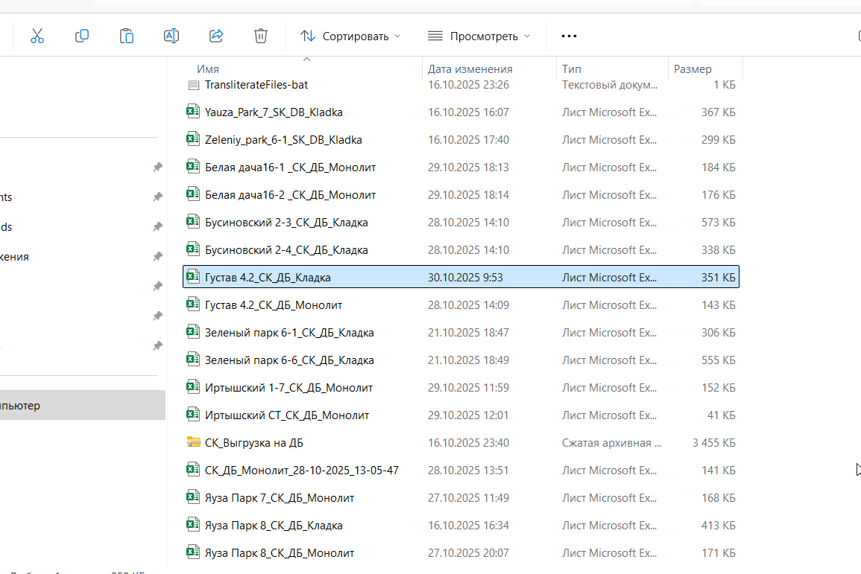
Task: Click zipped folder icon of СК_Выгрузка на ДБ
Action: 193,442
